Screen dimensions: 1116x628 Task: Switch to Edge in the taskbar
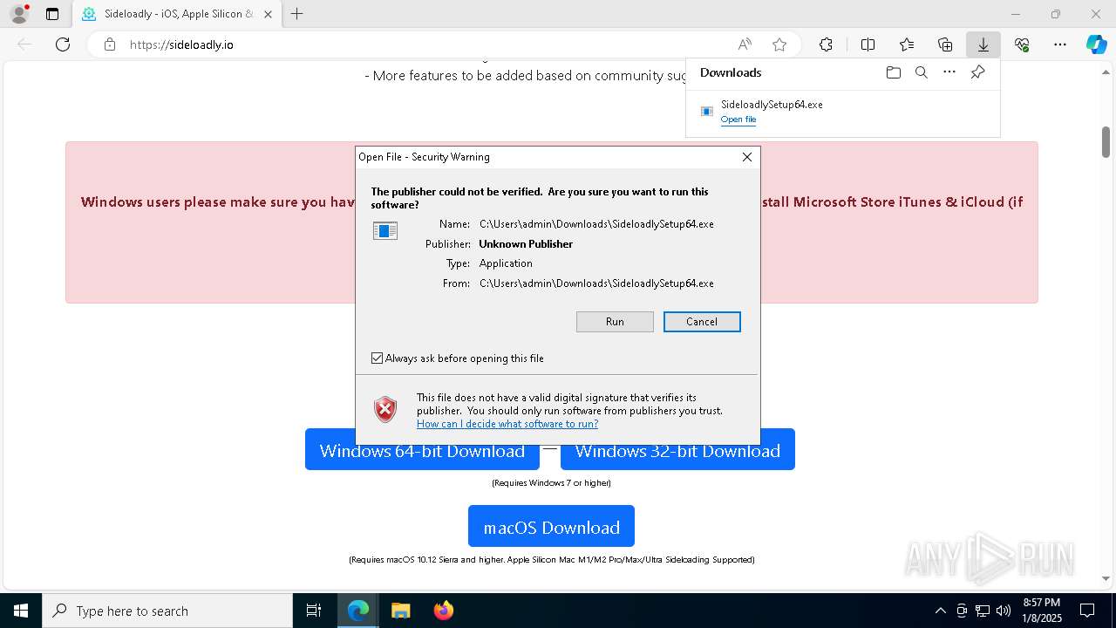(358, 611)
